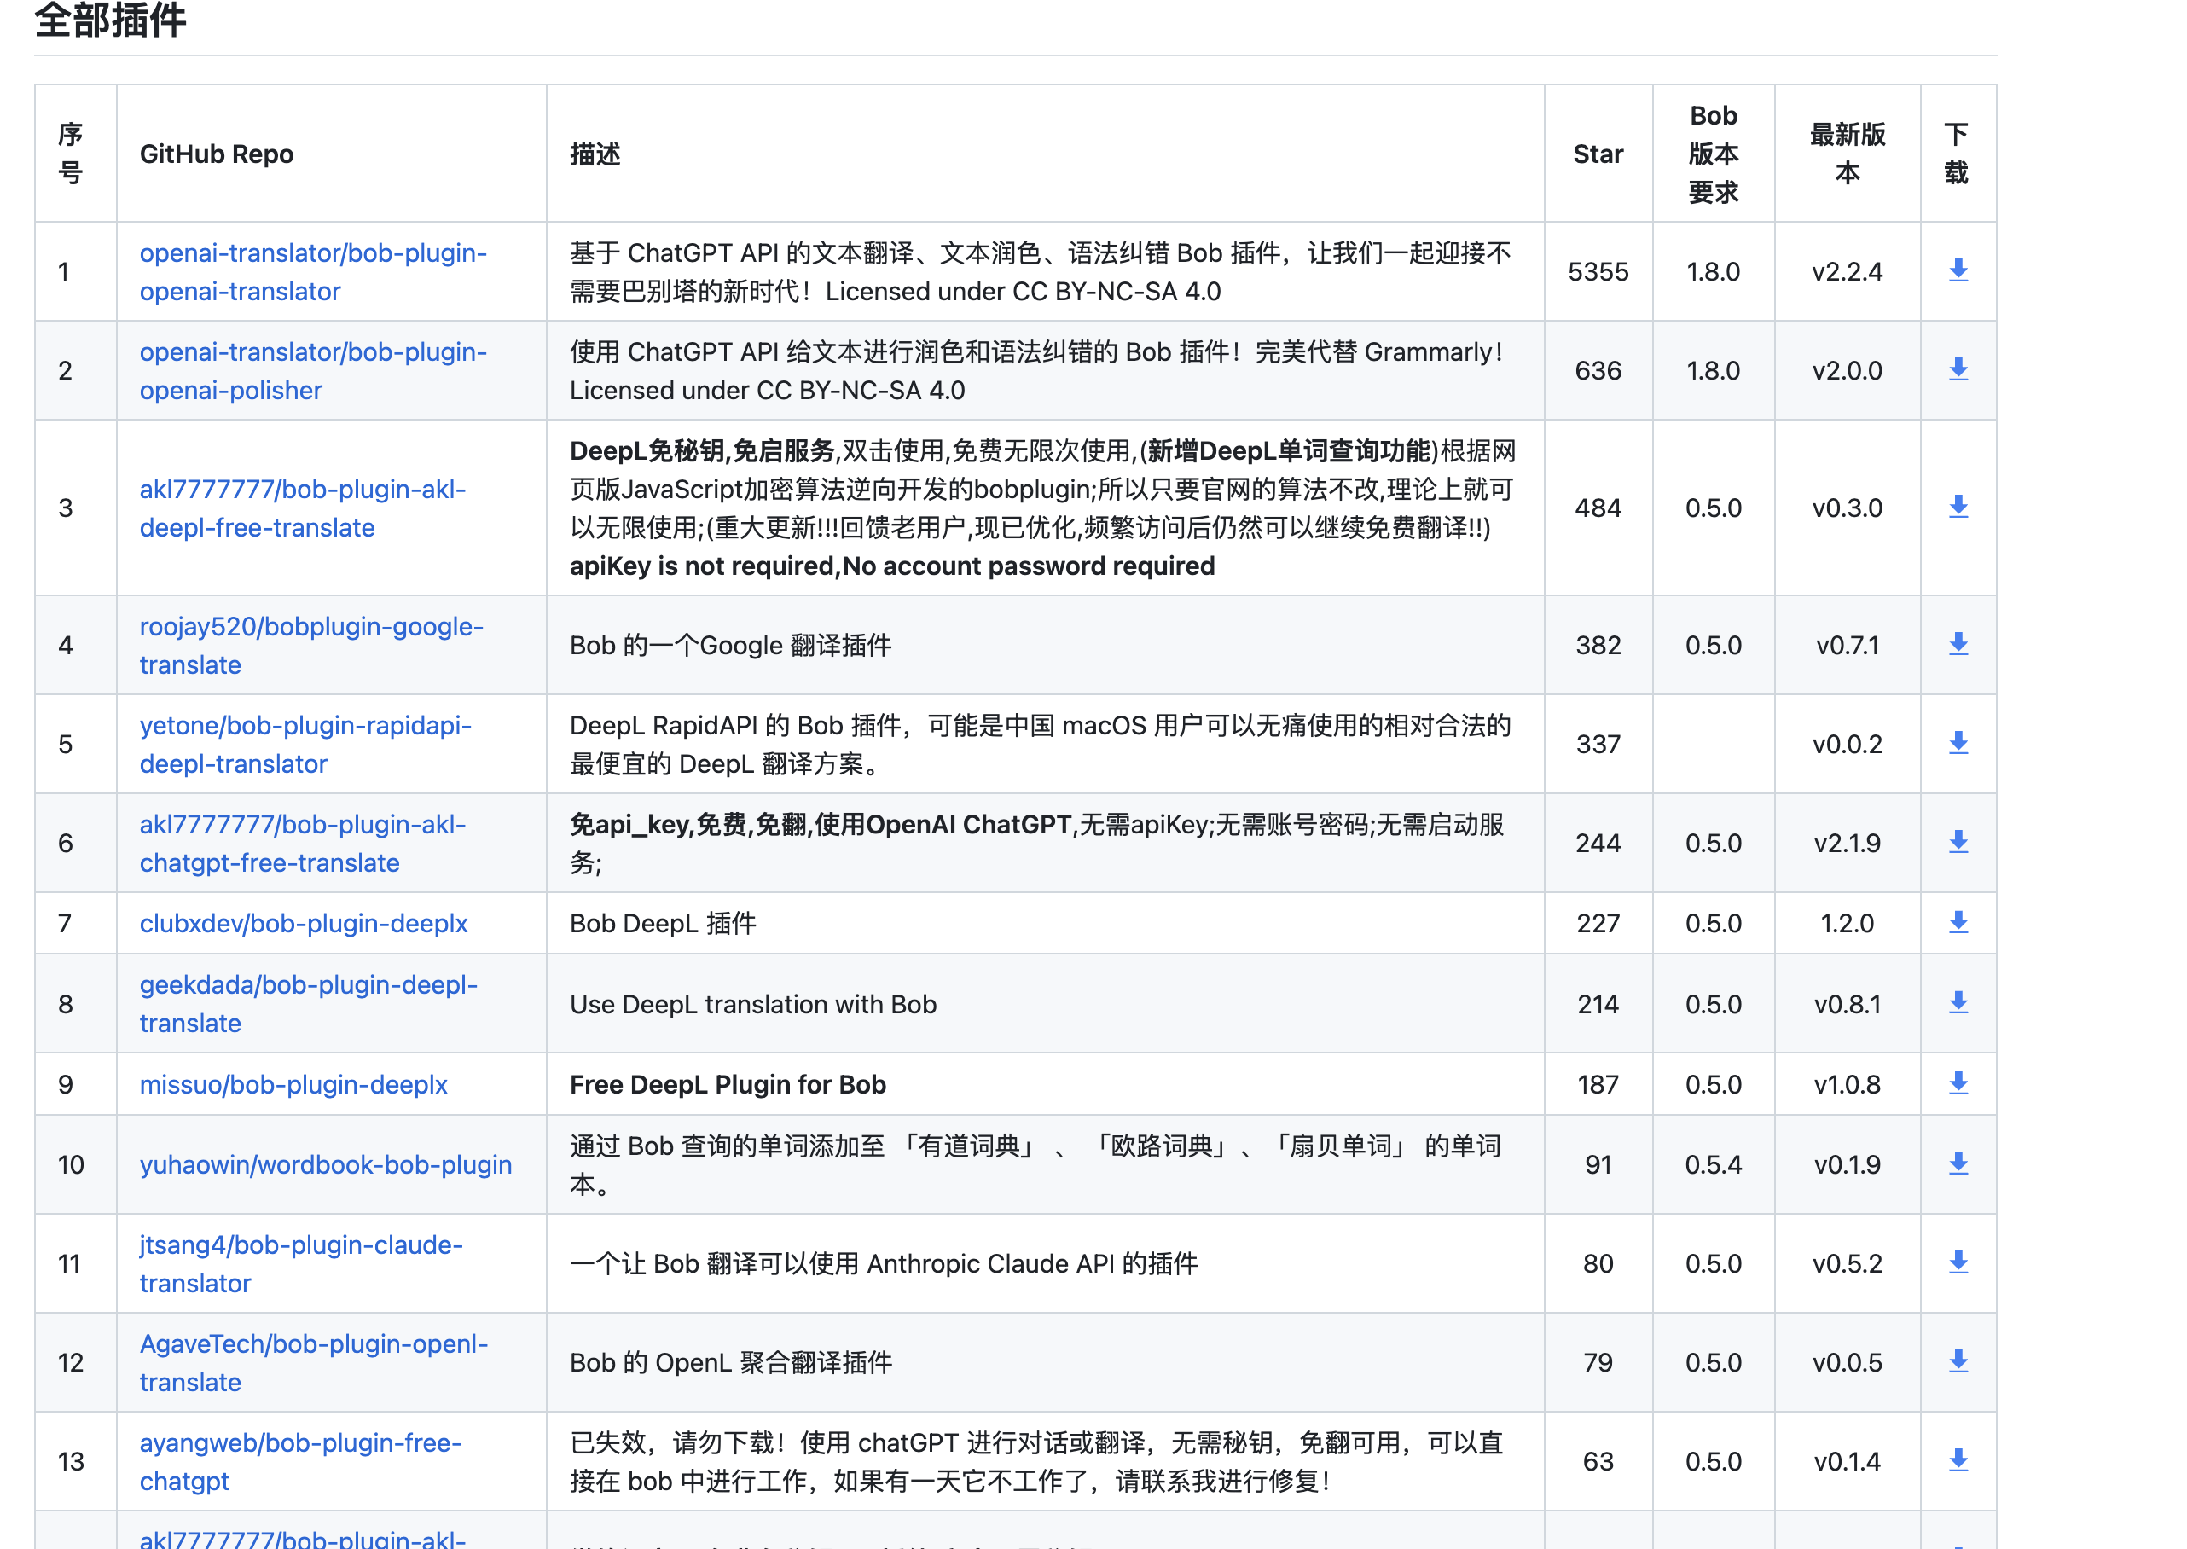Viewport: 2187px width, 1549px height.
Task: Download ayangweb free-chatgpt v0.1.4
Action: pos(1958,1461)
